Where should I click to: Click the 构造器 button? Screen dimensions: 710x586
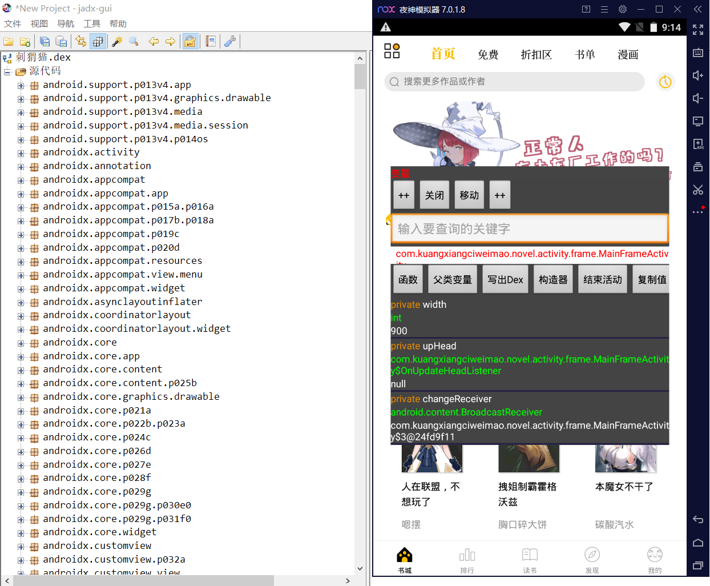coord(553,279)
